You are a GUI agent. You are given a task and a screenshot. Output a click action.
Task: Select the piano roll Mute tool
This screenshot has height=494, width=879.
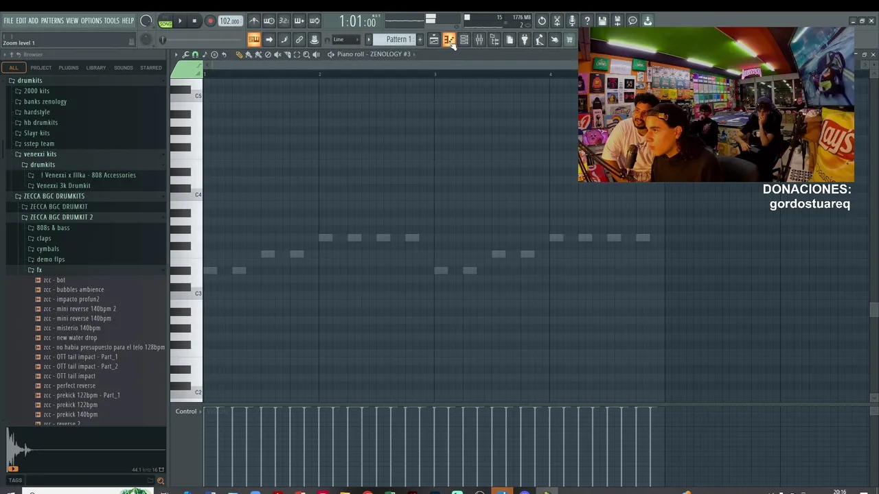click(277, 54)
